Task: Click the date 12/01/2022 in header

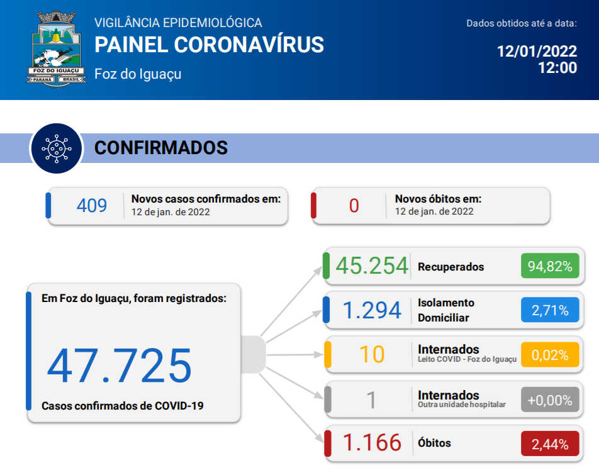Action: (x=537, y=51)
